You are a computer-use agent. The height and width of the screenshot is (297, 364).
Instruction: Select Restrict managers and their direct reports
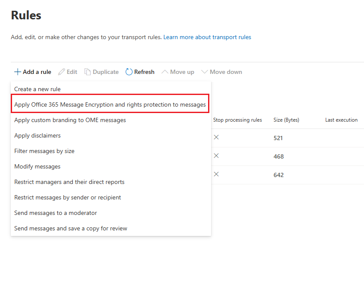[x=111, y=182]
